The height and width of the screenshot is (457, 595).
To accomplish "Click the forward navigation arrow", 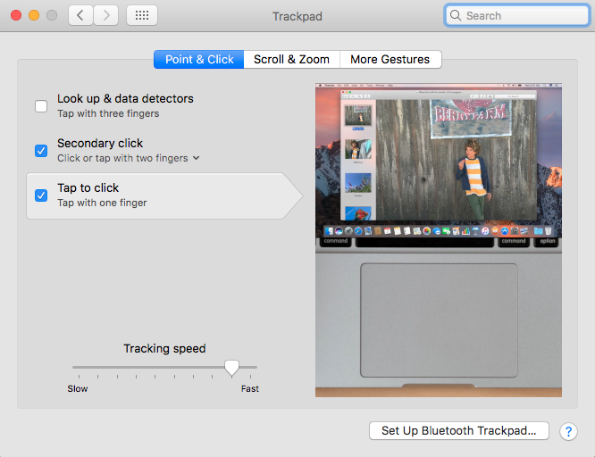I will coord(106,15).
